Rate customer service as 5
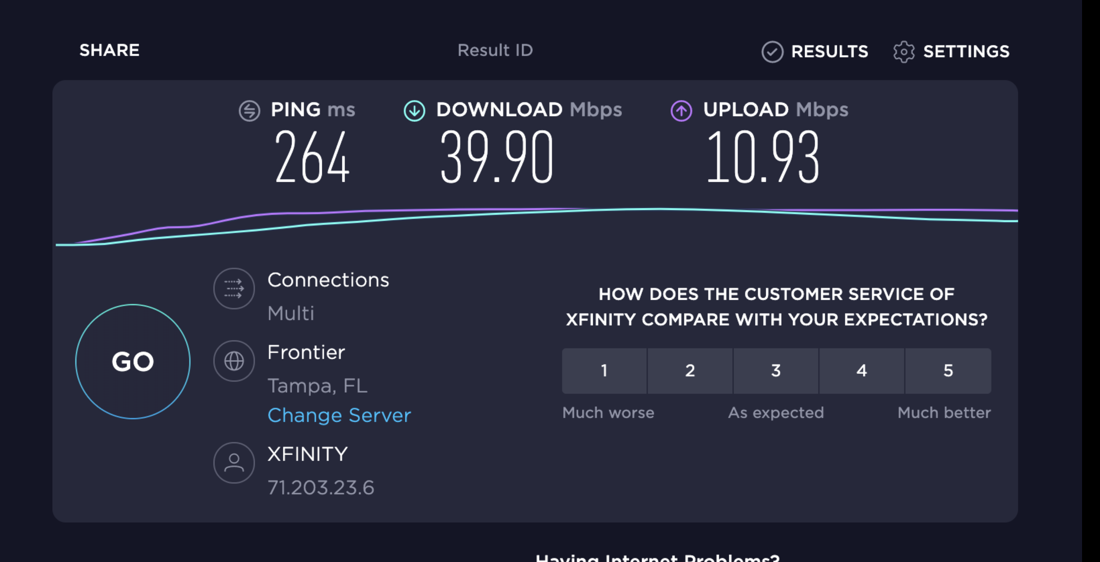Image resolution: width=1100 pixels, height=562 pixels. [x=948, y=371]
